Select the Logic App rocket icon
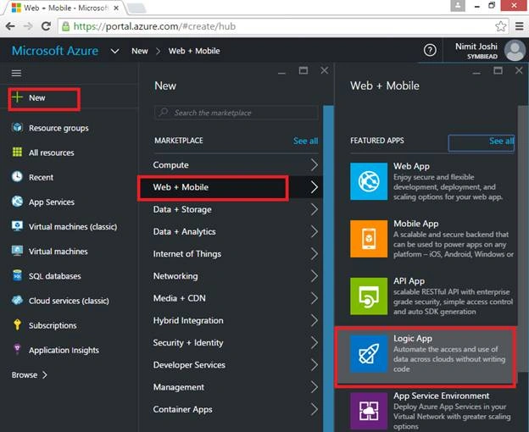 point(369,353)
